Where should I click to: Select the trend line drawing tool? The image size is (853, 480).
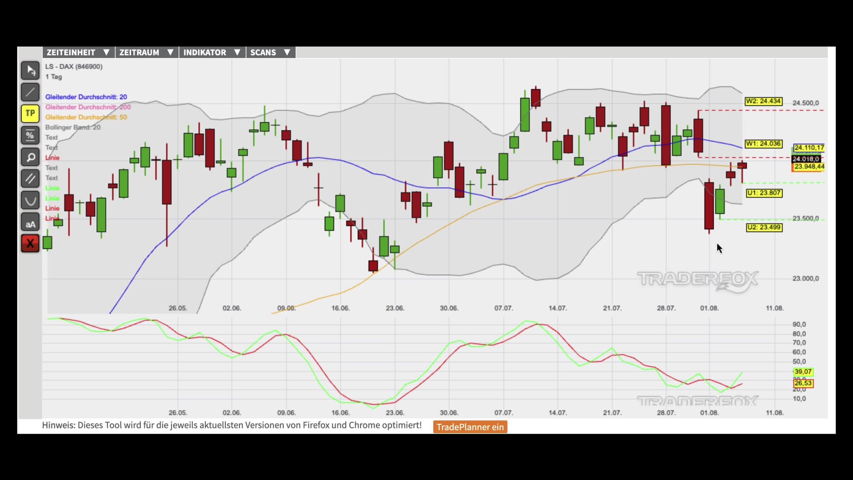30,92
